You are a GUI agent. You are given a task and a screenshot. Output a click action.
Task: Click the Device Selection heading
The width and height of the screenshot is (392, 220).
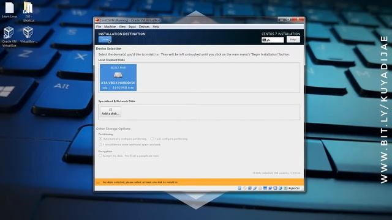(x=108, y=49)
